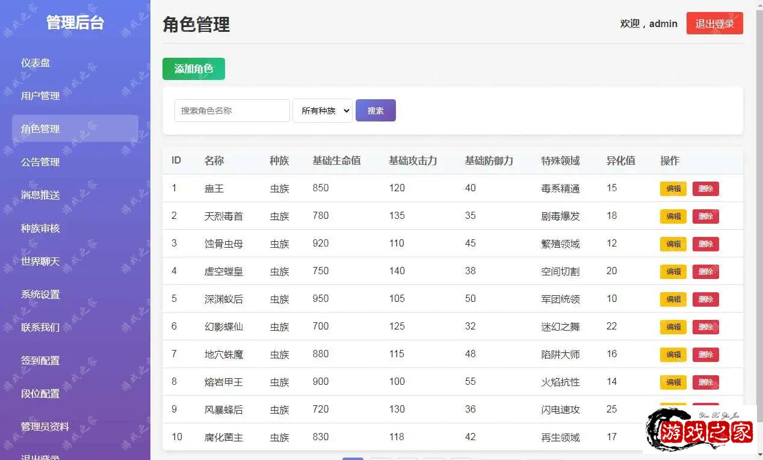
Task: Open 仪表盘 in the sidebar
Action: tap(36, 63)
